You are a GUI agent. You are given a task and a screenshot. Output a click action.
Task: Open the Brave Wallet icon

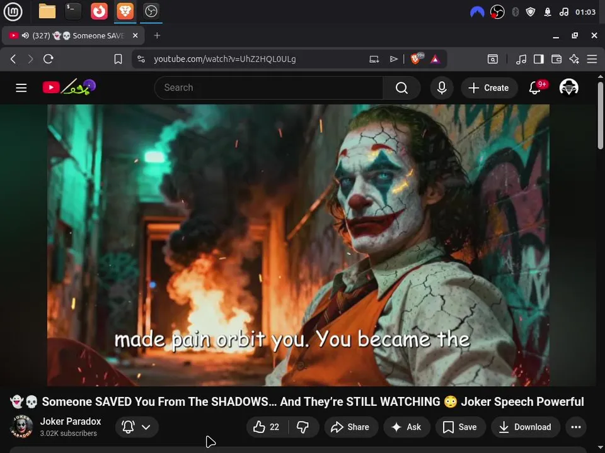[x=556, y=59]
